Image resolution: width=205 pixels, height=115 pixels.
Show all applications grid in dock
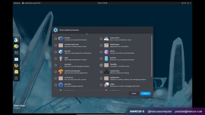click(16, 78)
